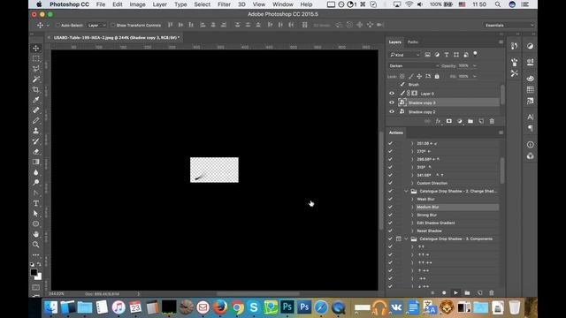Expand the Edit Shadow Gradient action
Screen dimensions: 566x318
[x=412, y=223]
